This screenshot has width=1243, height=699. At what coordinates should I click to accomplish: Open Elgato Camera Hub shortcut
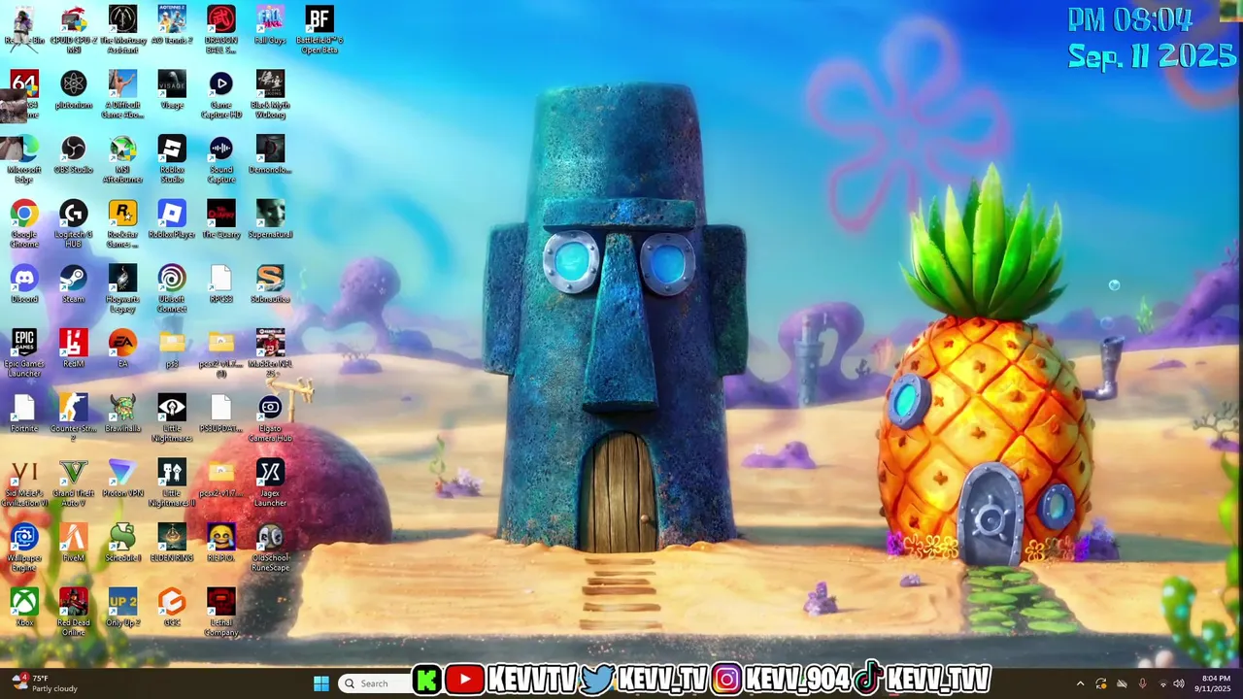tap(270, 417)
